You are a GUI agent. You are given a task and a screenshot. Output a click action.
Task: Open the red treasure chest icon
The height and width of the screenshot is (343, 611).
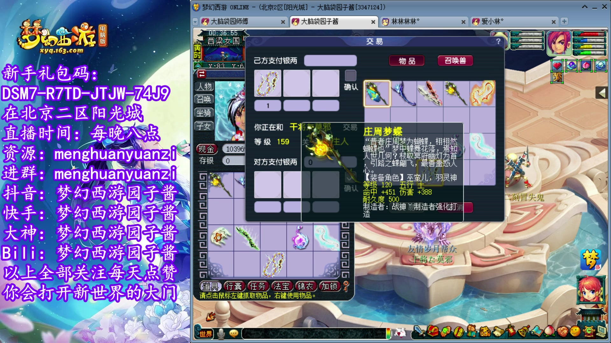tap(433, 331)
